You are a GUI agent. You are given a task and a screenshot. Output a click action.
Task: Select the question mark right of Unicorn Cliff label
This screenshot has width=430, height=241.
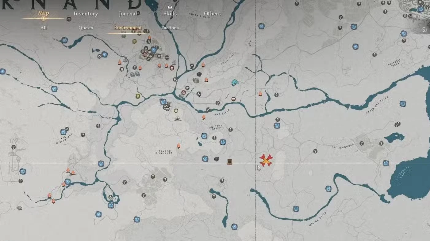coord(230,130)
